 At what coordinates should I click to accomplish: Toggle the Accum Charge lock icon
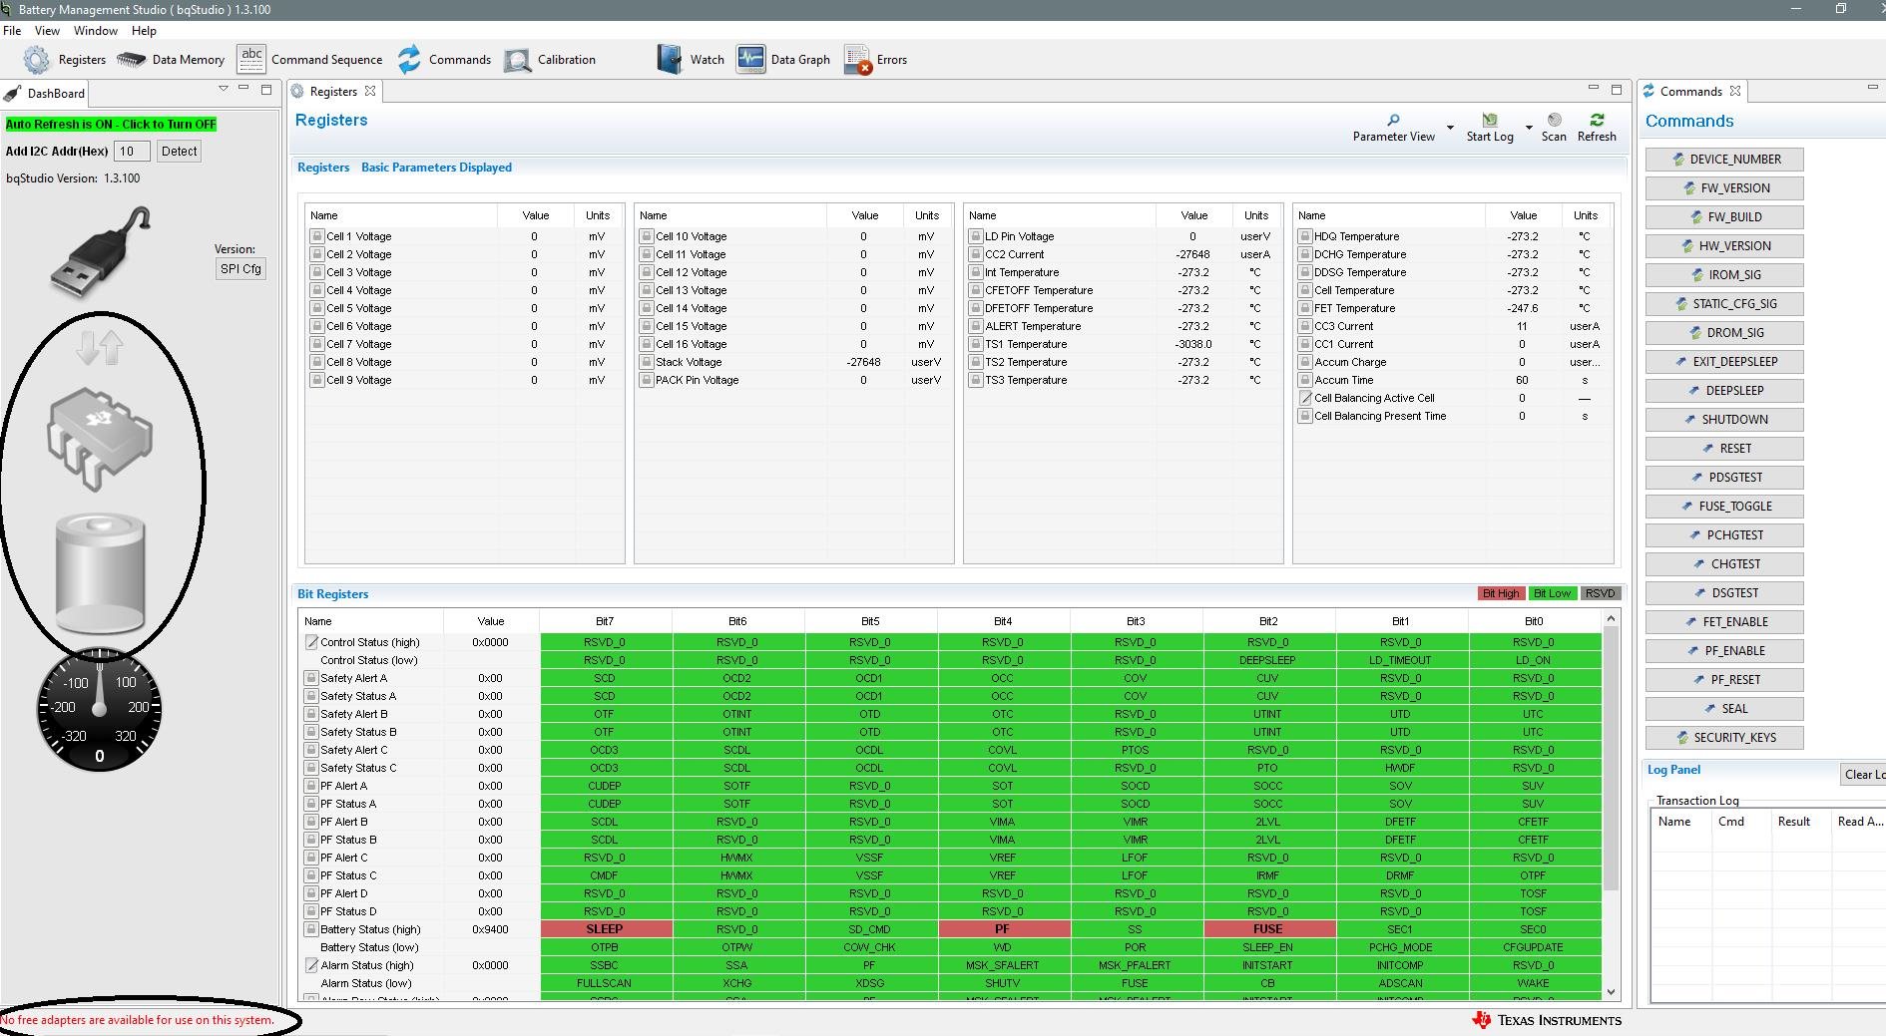[1304, 362]
